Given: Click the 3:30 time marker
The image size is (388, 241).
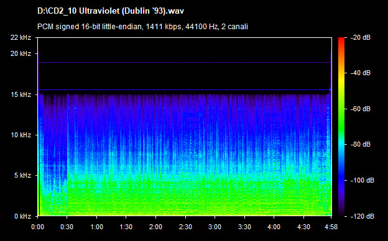Looking at the screenshot, I should coord(244,227).
